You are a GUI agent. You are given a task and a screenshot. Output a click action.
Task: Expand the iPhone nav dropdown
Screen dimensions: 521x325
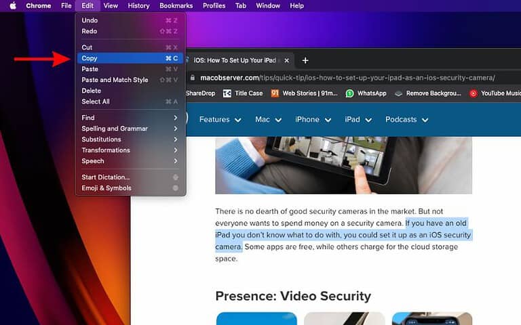pos(313,120)
